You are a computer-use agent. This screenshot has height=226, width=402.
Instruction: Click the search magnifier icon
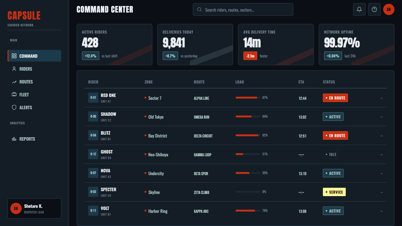pos(199,9)
